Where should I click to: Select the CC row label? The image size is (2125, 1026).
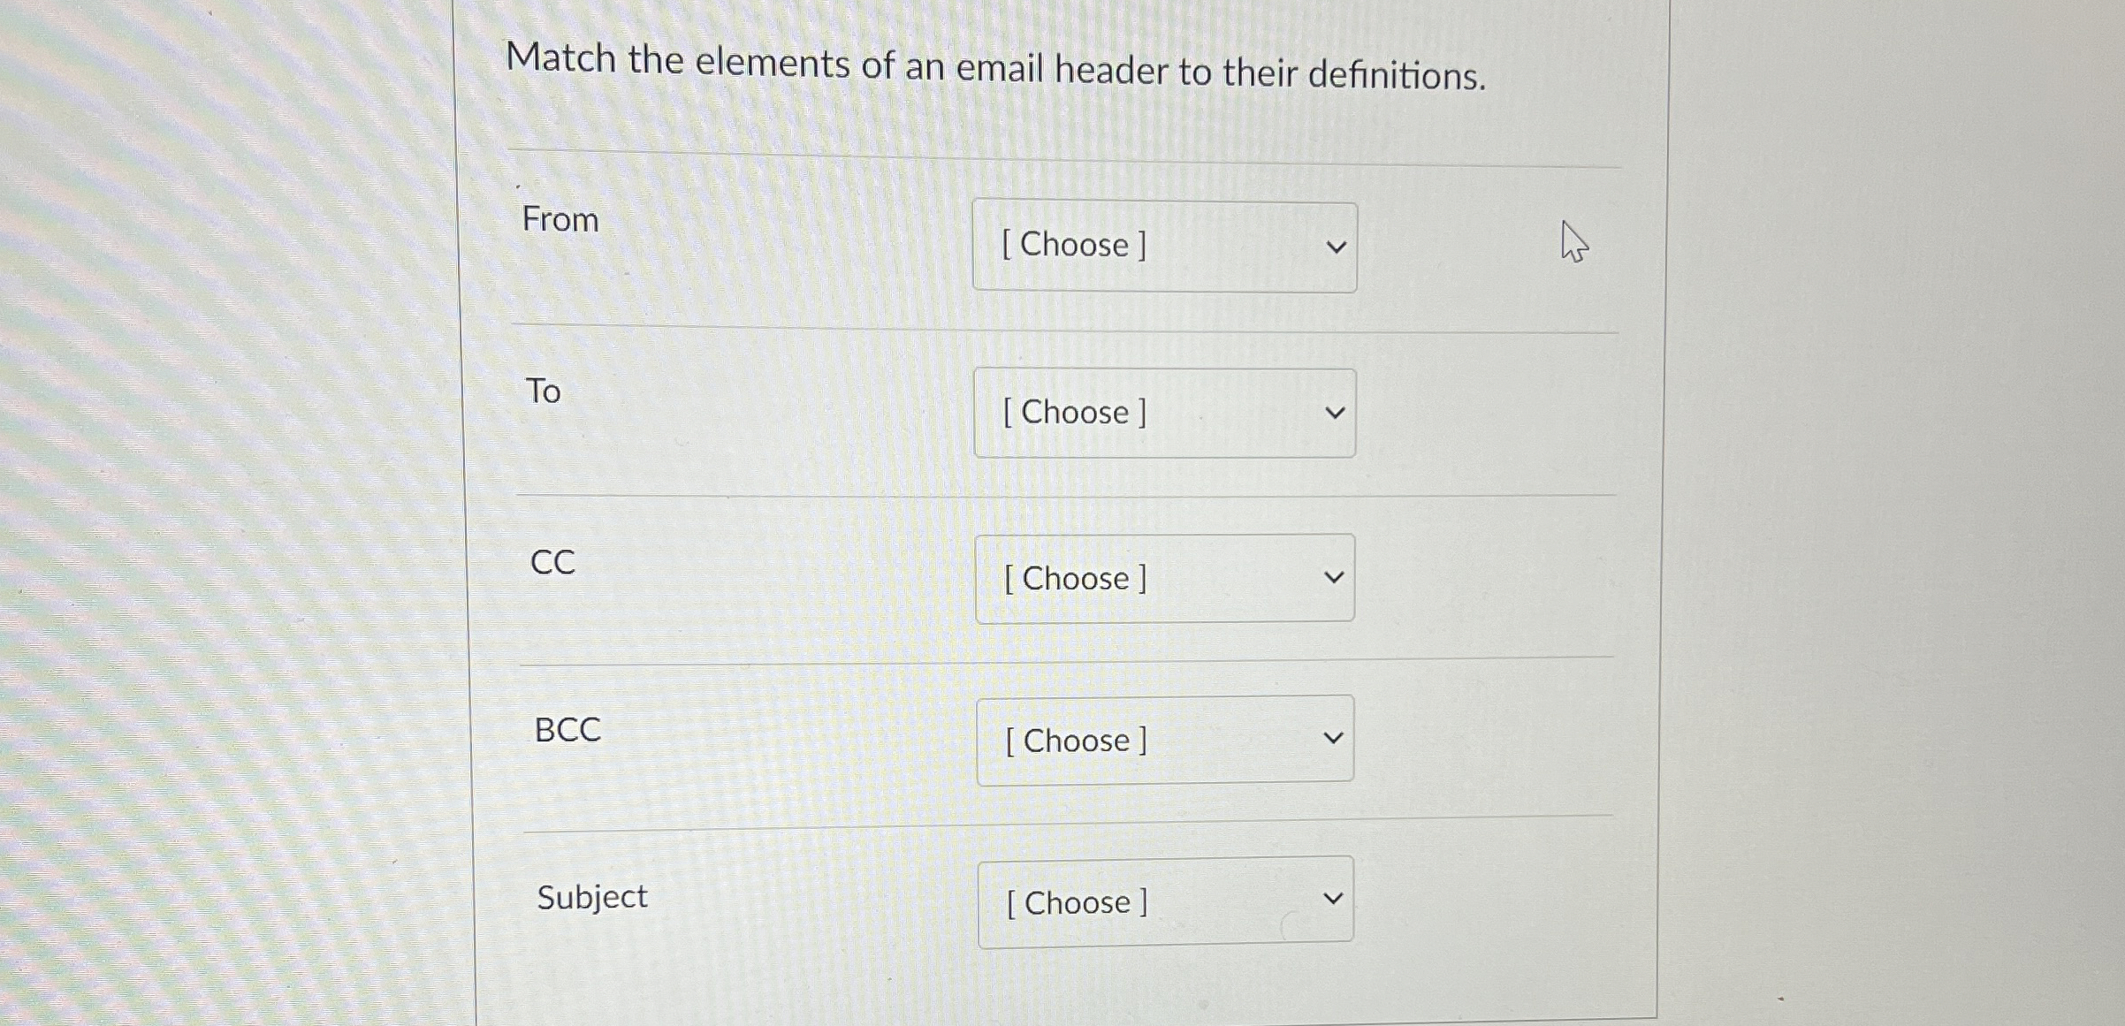[x=552, y=562]
